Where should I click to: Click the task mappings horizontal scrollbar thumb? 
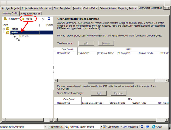(106, 81)
